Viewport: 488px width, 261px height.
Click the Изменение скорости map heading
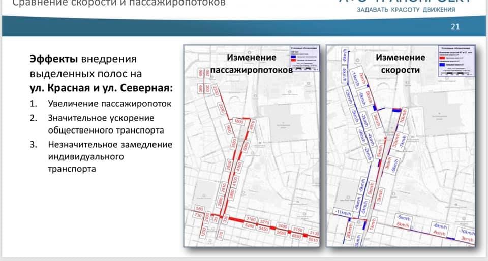pyautogui.click(x=400, y=64)
